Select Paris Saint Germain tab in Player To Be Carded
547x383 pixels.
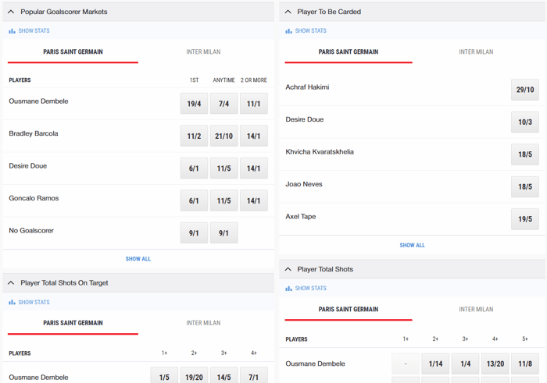349,52
